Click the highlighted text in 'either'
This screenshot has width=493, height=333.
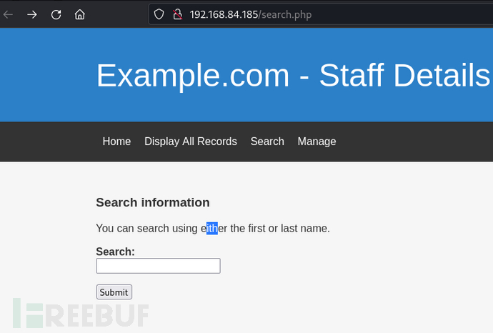(x=212, y=228)
